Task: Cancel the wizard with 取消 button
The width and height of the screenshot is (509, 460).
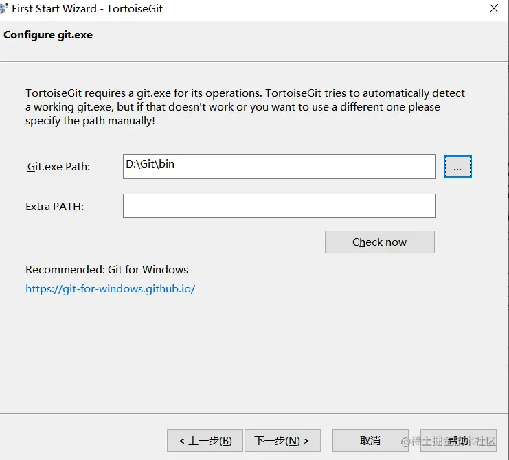Action: pyautogui.click(x=370, y=441)
